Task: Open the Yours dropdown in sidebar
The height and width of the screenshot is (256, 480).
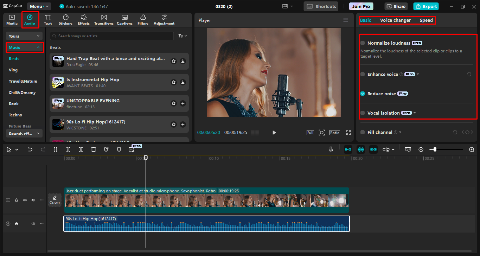Action: (24, 36)
